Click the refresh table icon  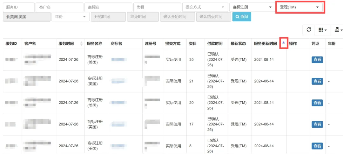[x=309, y=30]
